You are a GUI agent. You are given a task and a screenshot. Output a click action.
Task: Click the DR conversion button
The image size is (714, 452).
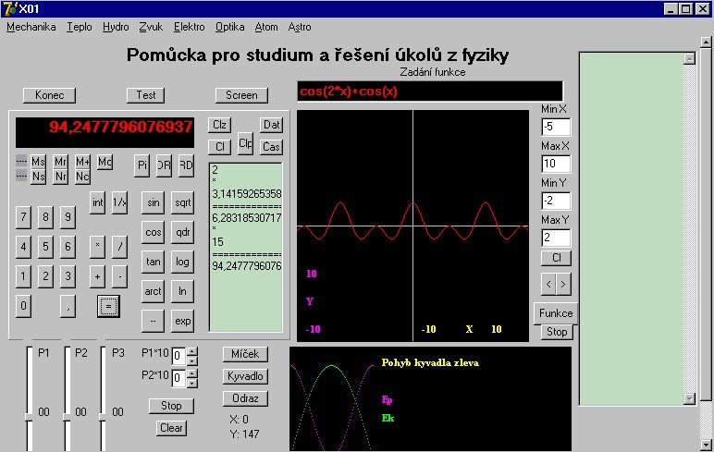tap(164, 165)
